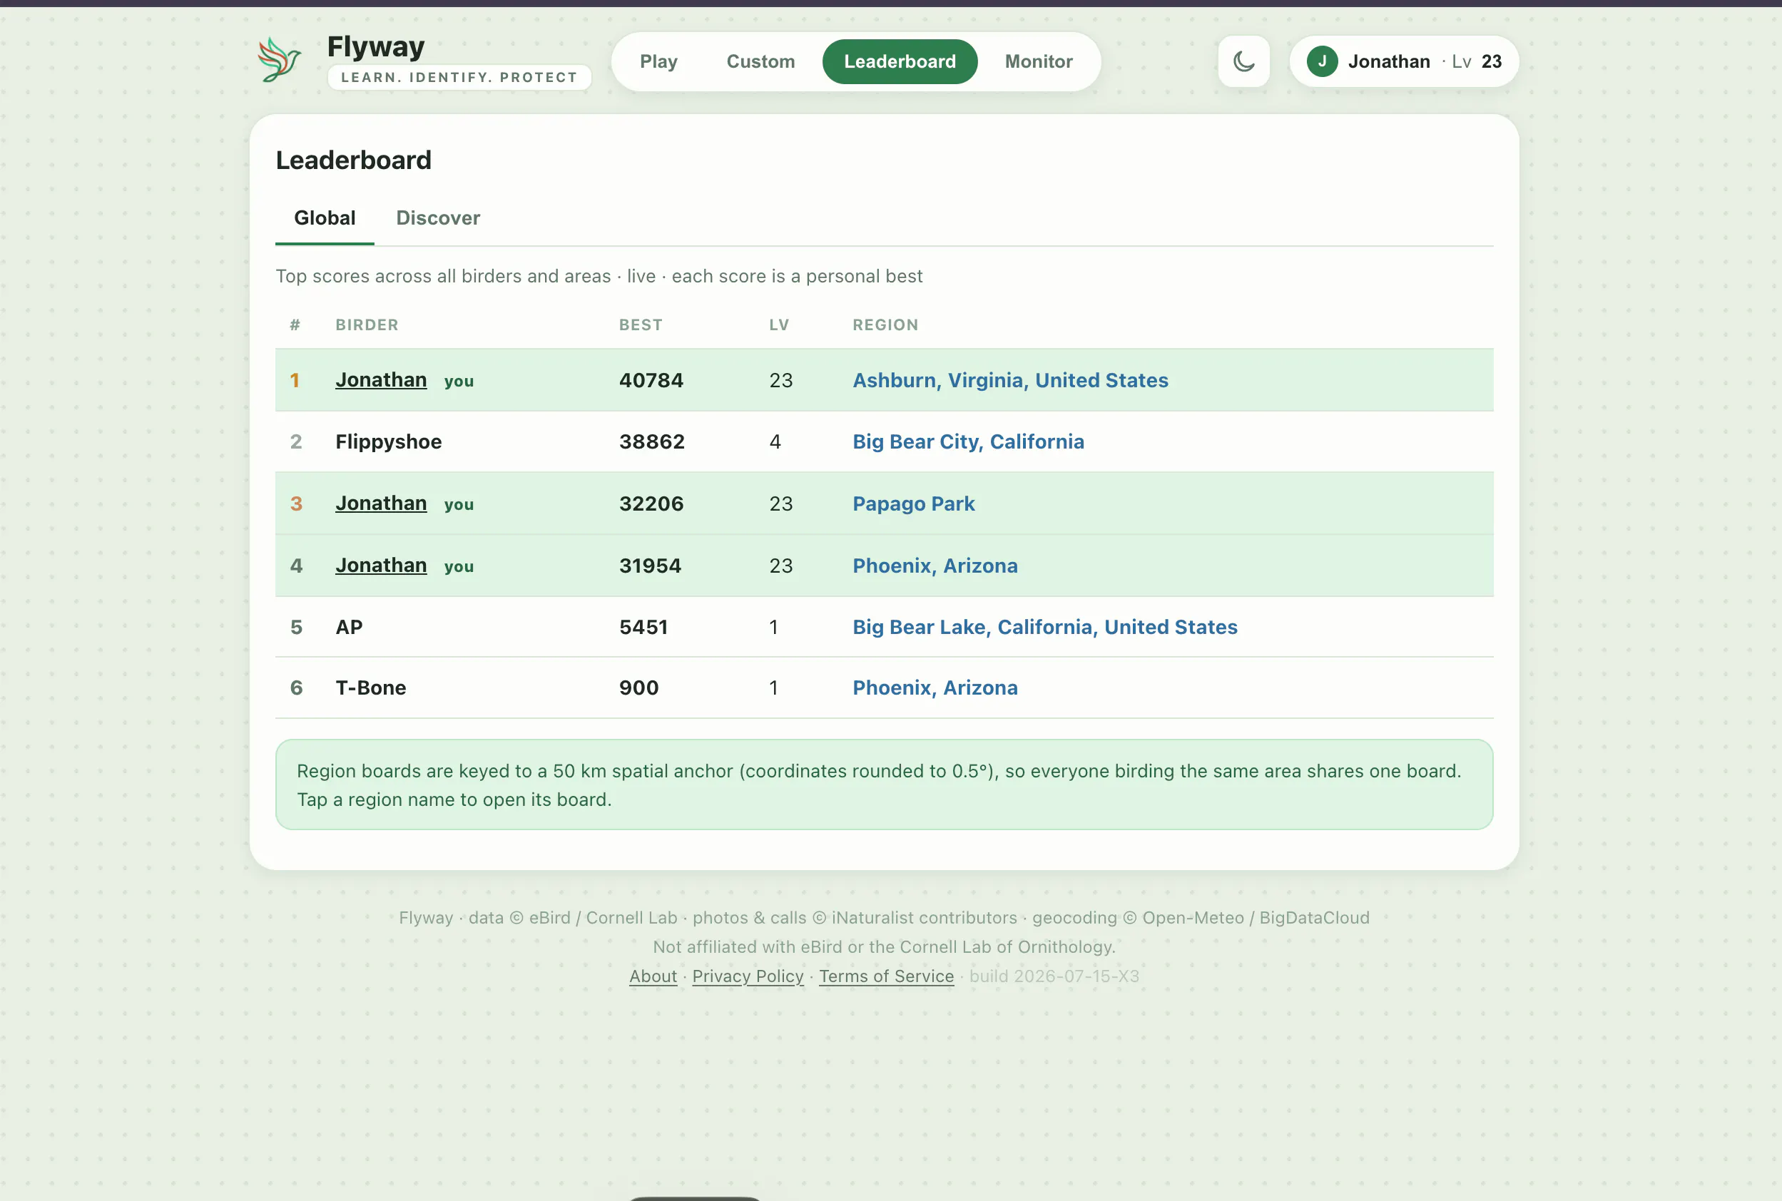Open Jonathan's profile link in rank 3 row
This screenshot has height=1201, width=1782.
[x=381, y=504]
